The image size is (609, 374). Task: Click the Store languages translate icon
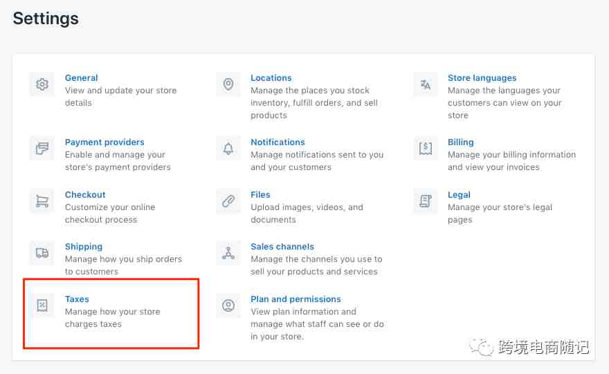426,84
